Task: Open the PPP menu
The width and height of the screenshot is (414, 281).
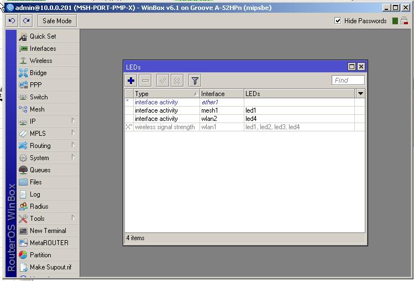Action: [48, 85]
